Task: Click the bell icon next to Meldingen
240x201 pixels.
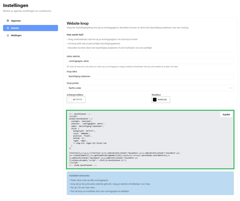Action: pyautogui.click(x=8, y=35)
